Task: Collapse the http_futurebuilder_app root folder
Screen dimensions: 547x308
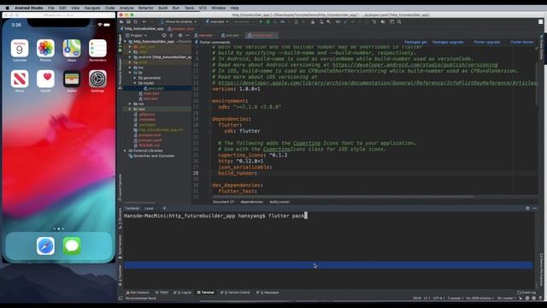Action: click(126, 42)
